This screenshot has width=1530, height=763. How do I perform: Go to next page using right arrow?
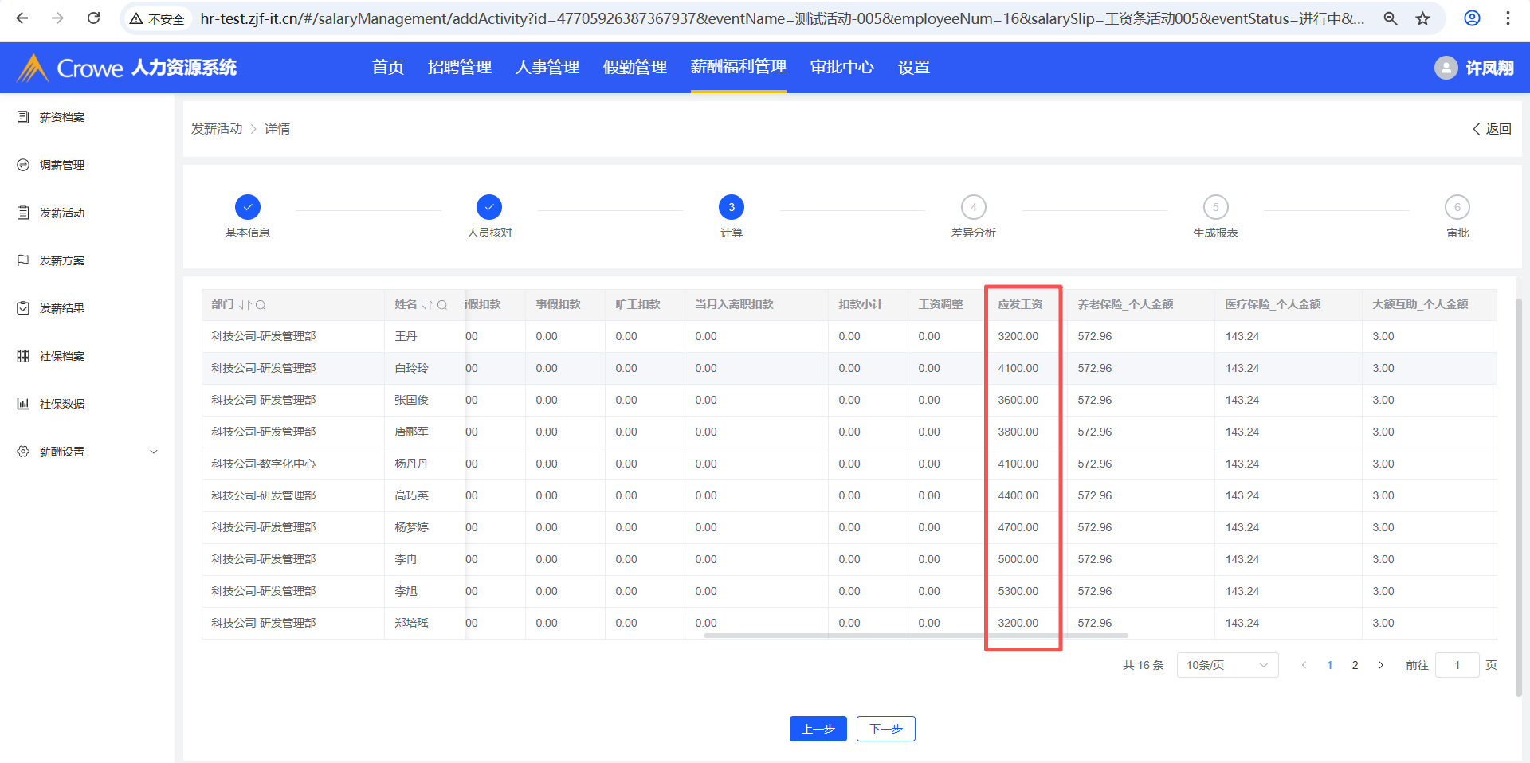click(1381, 665)
